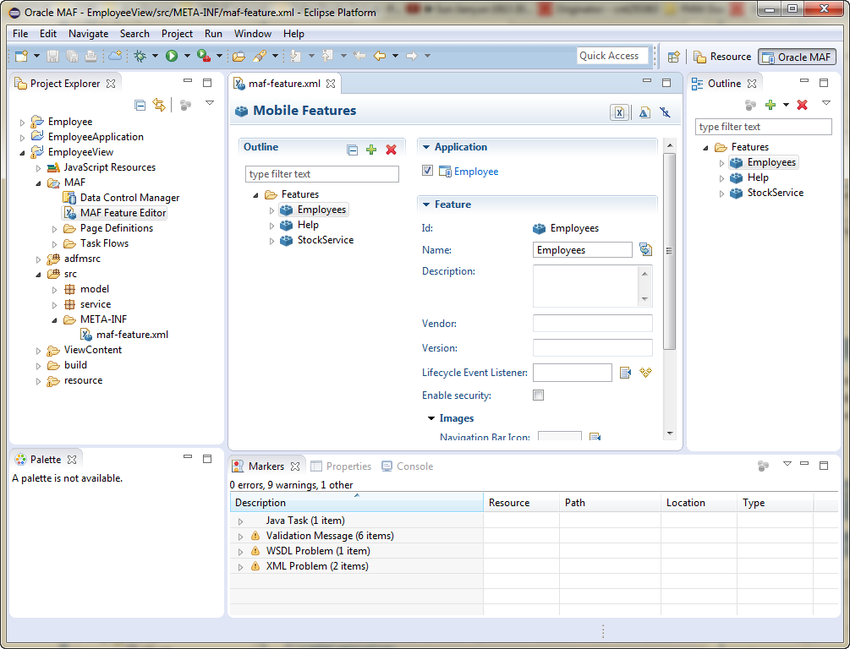This screenshot has height=649, width=850.
Task: Click the red Delete icon in editor Outline
Action: [391, 150]
